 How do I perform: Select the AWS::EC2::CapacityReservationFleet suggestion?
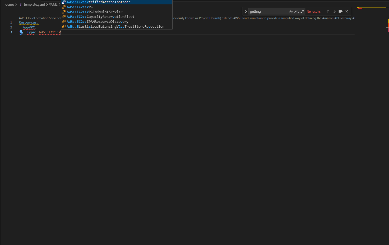[x=100, y=17]
